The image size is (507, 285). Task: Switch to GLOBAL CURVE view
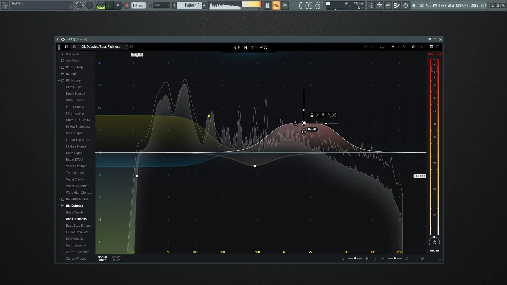point(117,258)
